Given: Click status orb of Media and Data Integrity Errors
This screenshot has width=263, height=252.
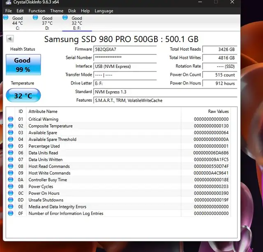Looking at the screenshot, I should 11,206.
